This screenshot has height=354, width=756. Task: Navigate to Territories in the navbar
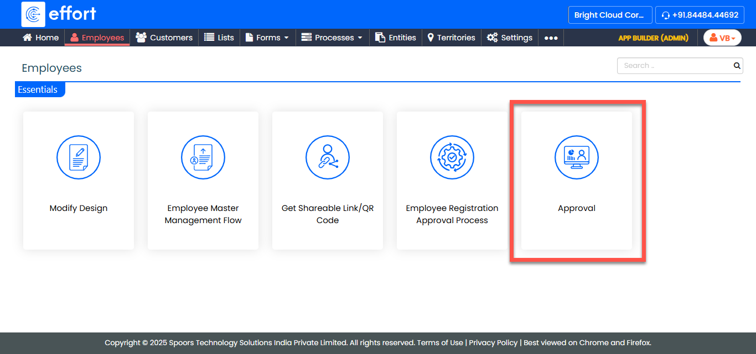pos(451,38)
